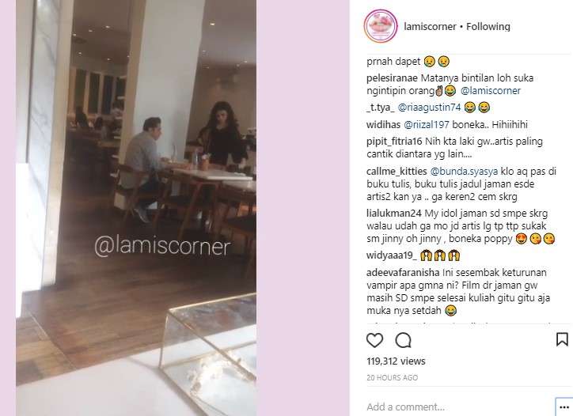This screenshot has height=416, width=573.
Task: Like the post with the heart icon
Action: [374, 340]
